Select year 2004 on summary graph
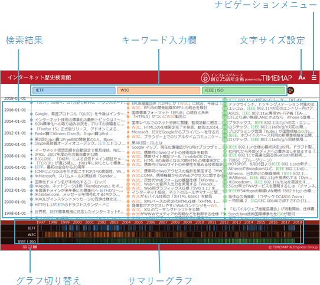This screenshot has width=320, height=285. click(x=126, y=222)
